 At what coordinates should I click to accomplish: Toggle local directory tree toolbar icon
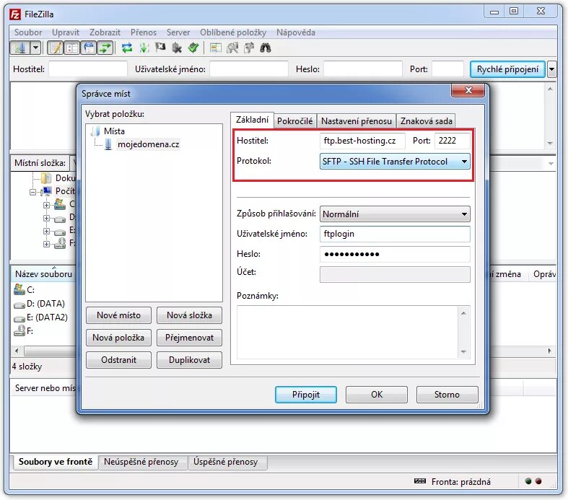point(72,48)
